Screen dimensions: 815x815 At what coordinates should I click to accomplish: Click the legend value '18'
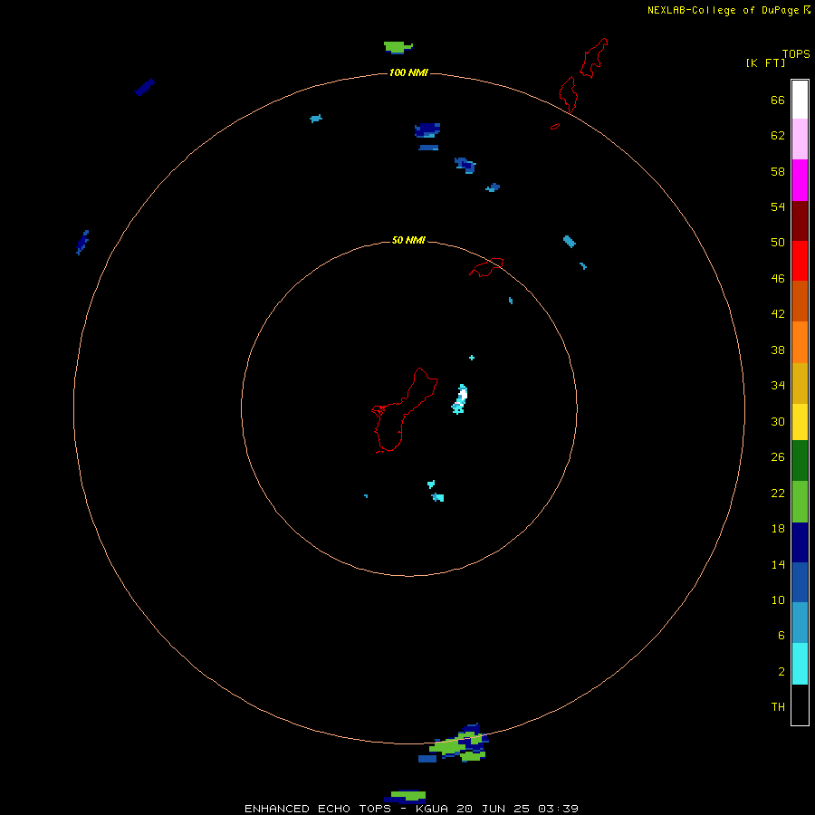pos(778,529)
